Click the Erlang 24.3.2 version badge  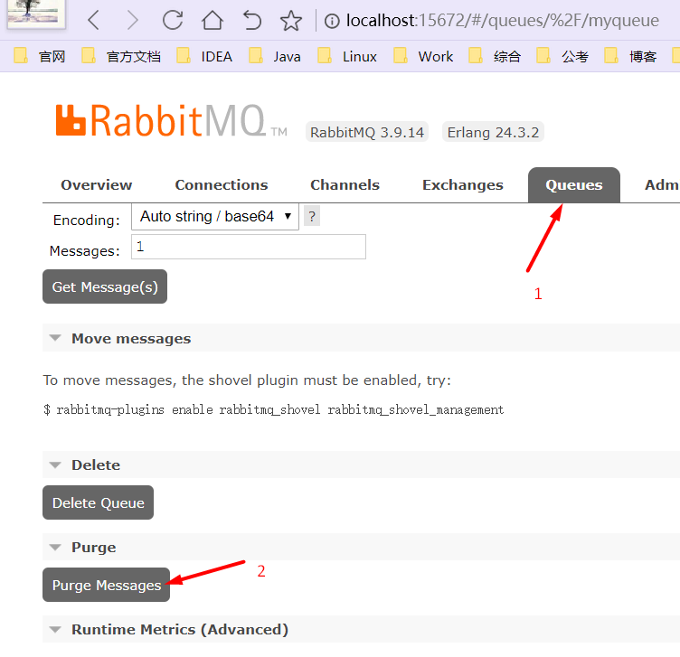tap(493, 132)
